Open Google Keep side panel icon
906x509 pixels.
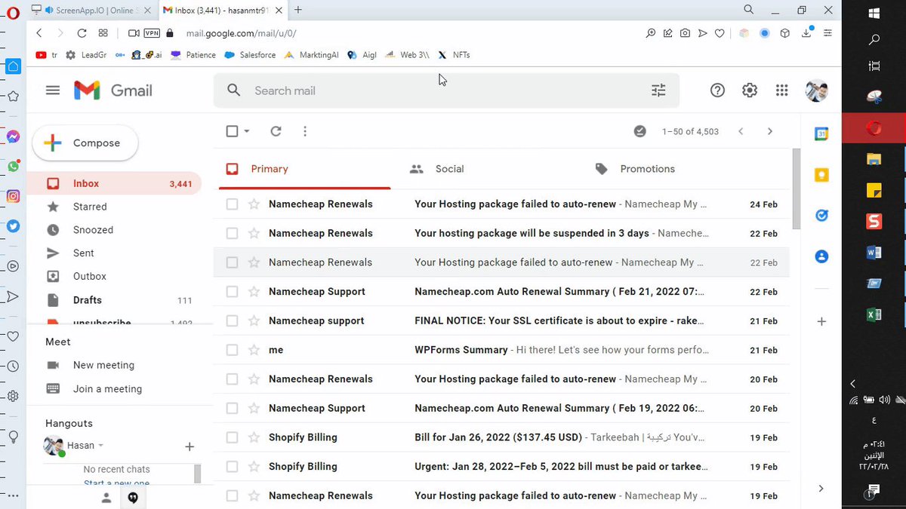tap(821, 175)
